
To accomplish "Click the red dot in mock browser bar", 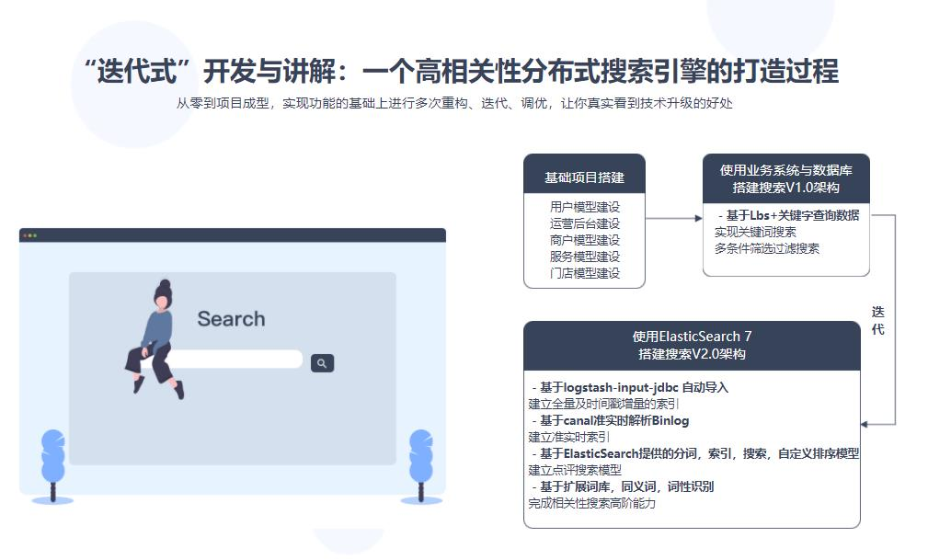I will 25,235.
